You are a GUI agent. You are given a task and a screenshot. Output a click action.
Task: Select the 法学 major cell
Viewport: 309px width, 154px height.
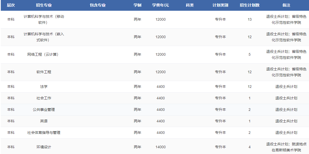tap(44, 87)
